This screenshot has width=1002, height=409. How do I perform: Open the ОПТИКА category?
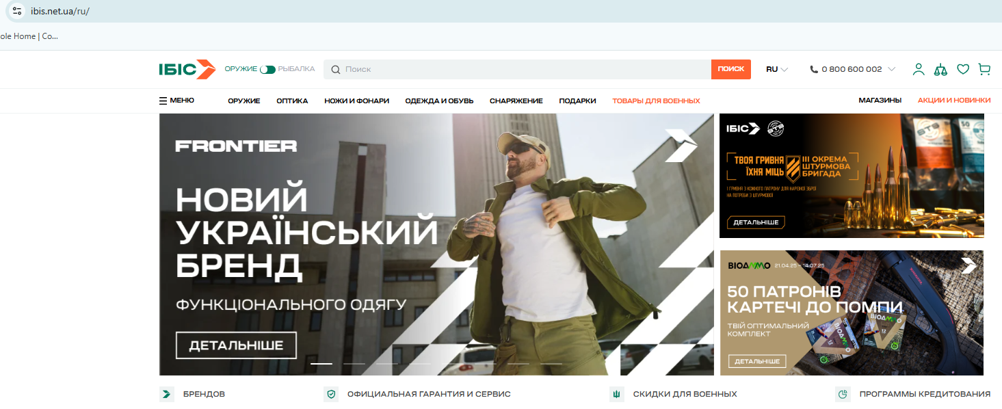292,101
